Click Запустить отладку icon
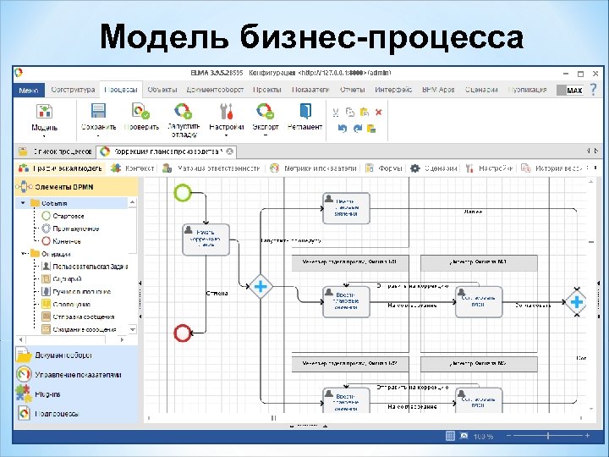Viewport: 609px width, 457px height. pos(183,111)
